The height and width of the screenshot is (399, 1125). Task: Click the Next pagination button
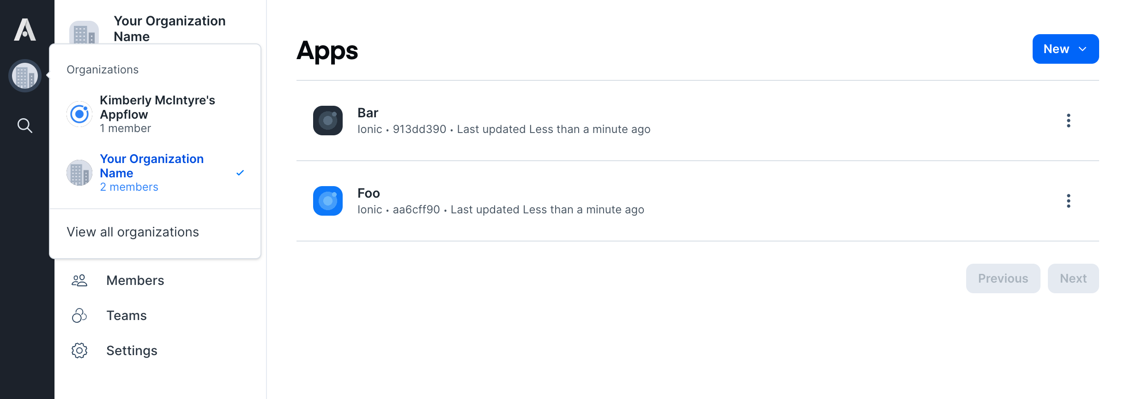(x=1073, y=278)
